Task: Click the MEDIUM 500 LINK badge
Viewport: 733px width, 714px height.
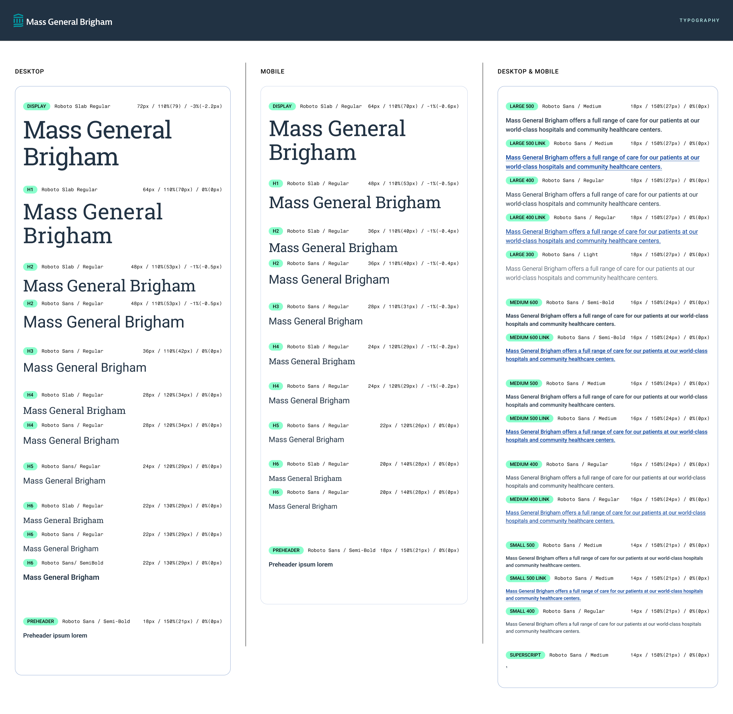Action: 529,418
